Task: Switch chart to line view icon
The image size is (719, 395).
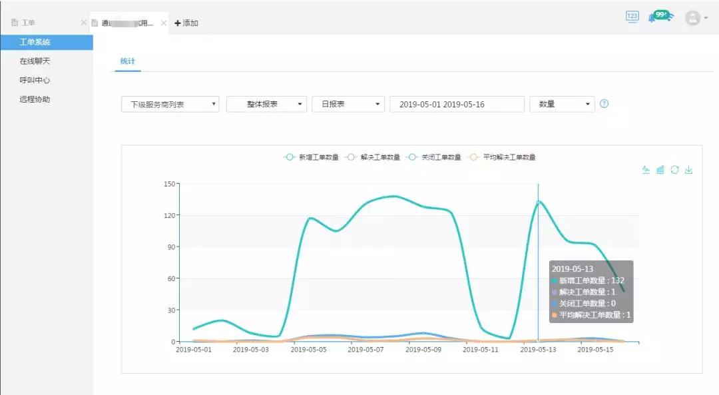Action: [x=646, y=170]
